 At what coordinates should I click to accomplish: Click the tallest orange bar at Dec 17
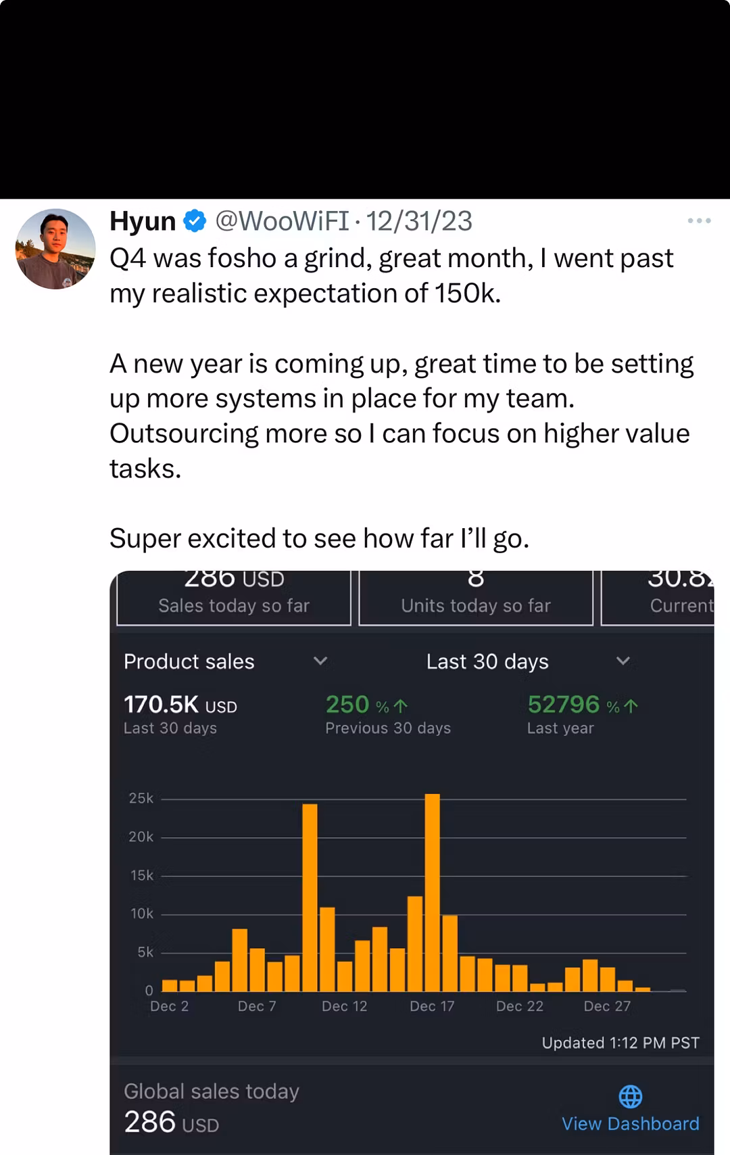[433, 891]
